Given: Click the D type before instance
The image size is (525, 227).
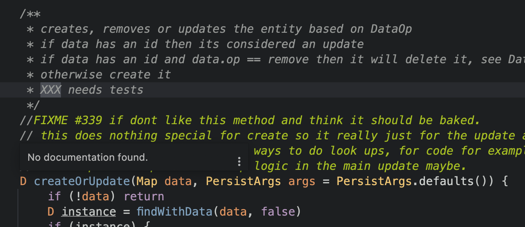Looking at the screenshot, I should point(50,211).
